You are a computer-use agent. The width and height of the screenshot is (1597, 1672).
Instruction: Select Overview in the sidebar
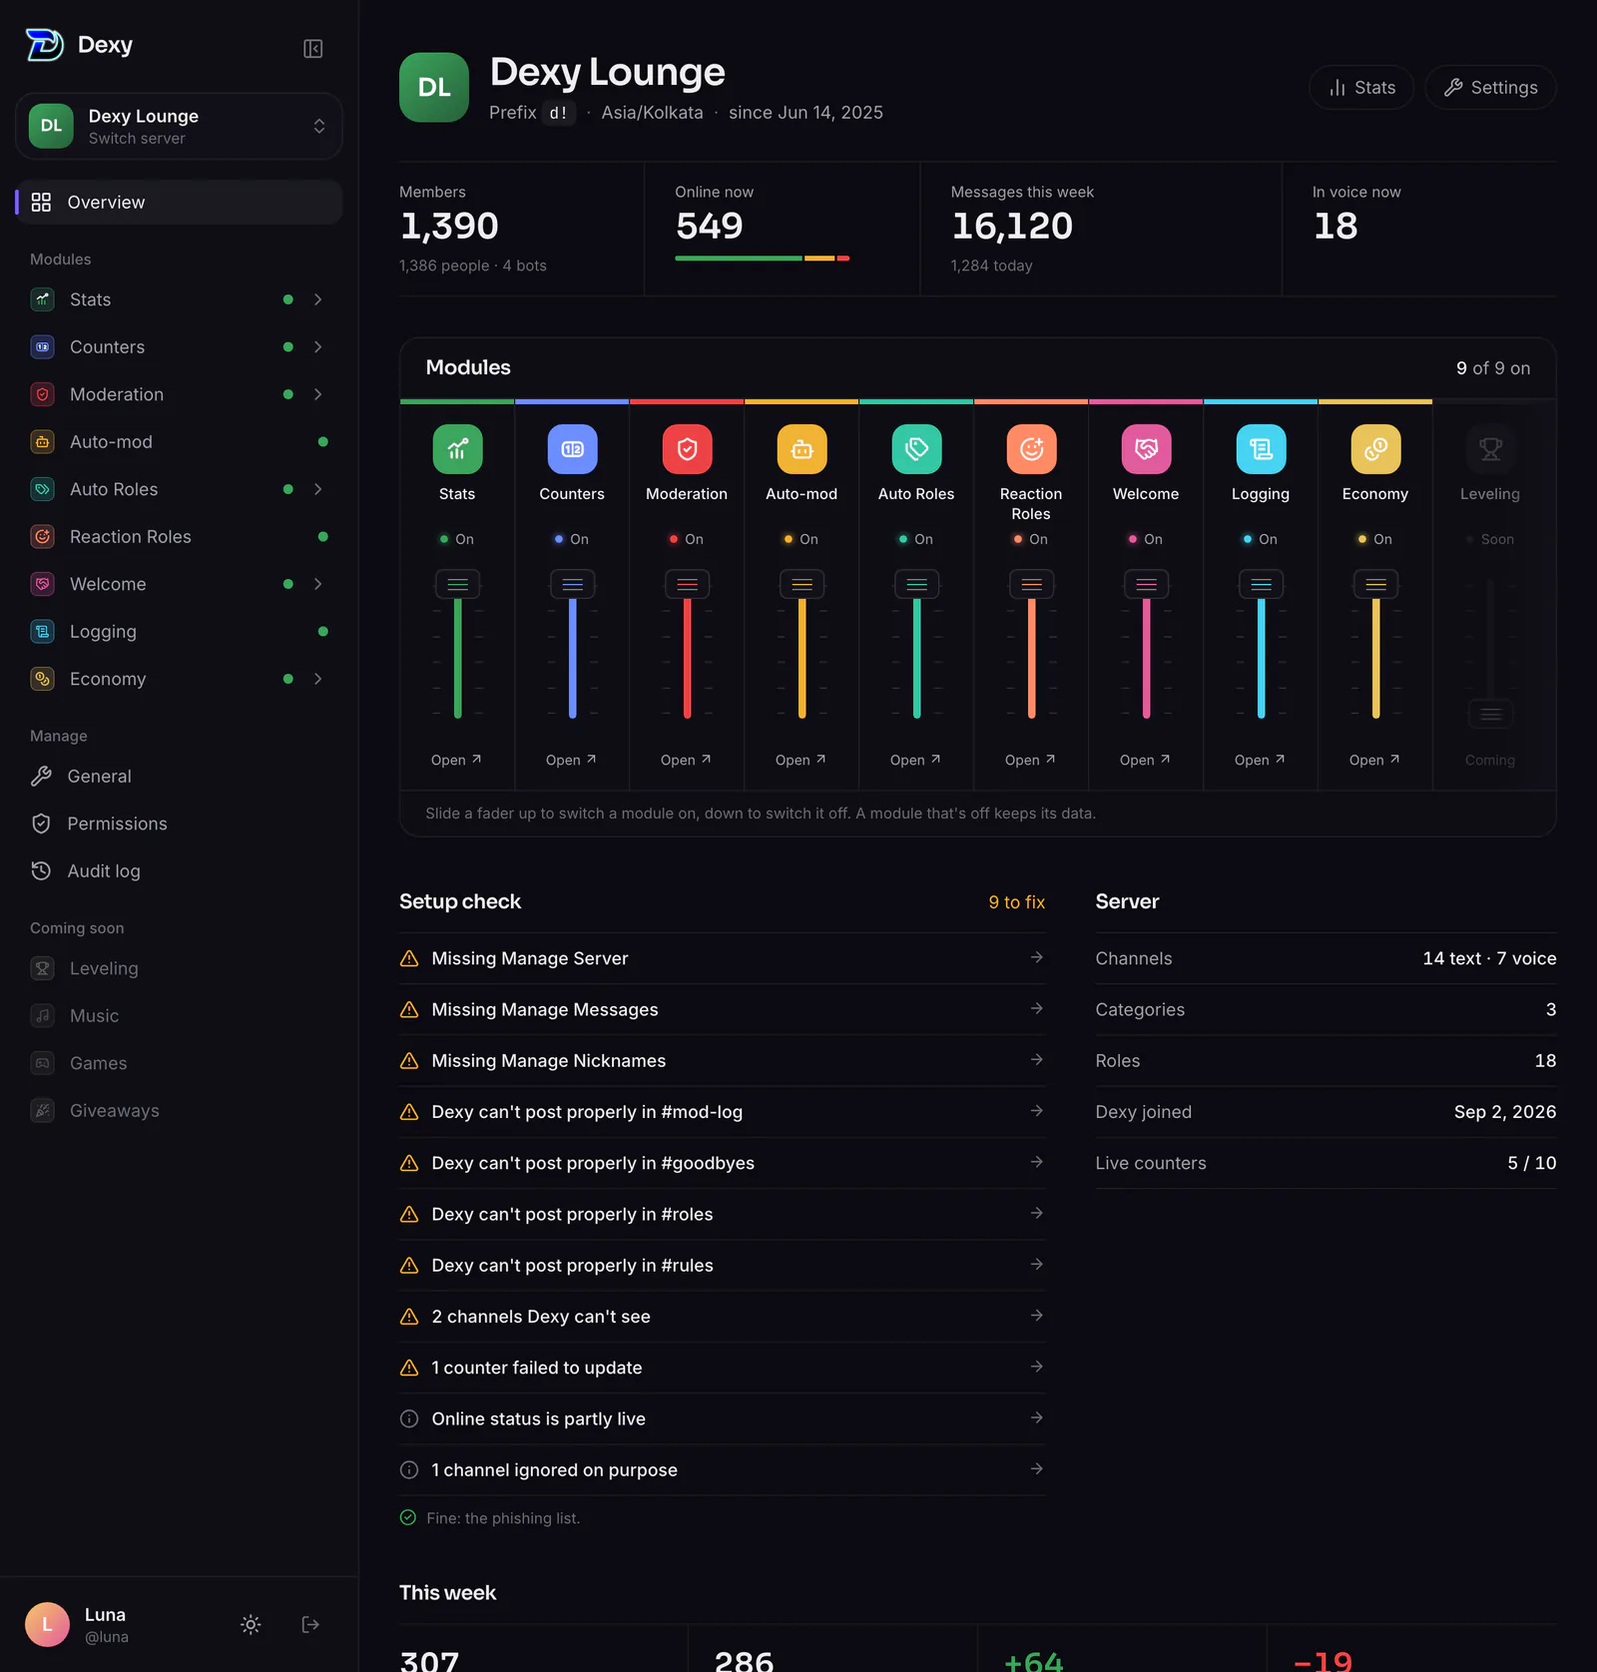click(179, 202)
